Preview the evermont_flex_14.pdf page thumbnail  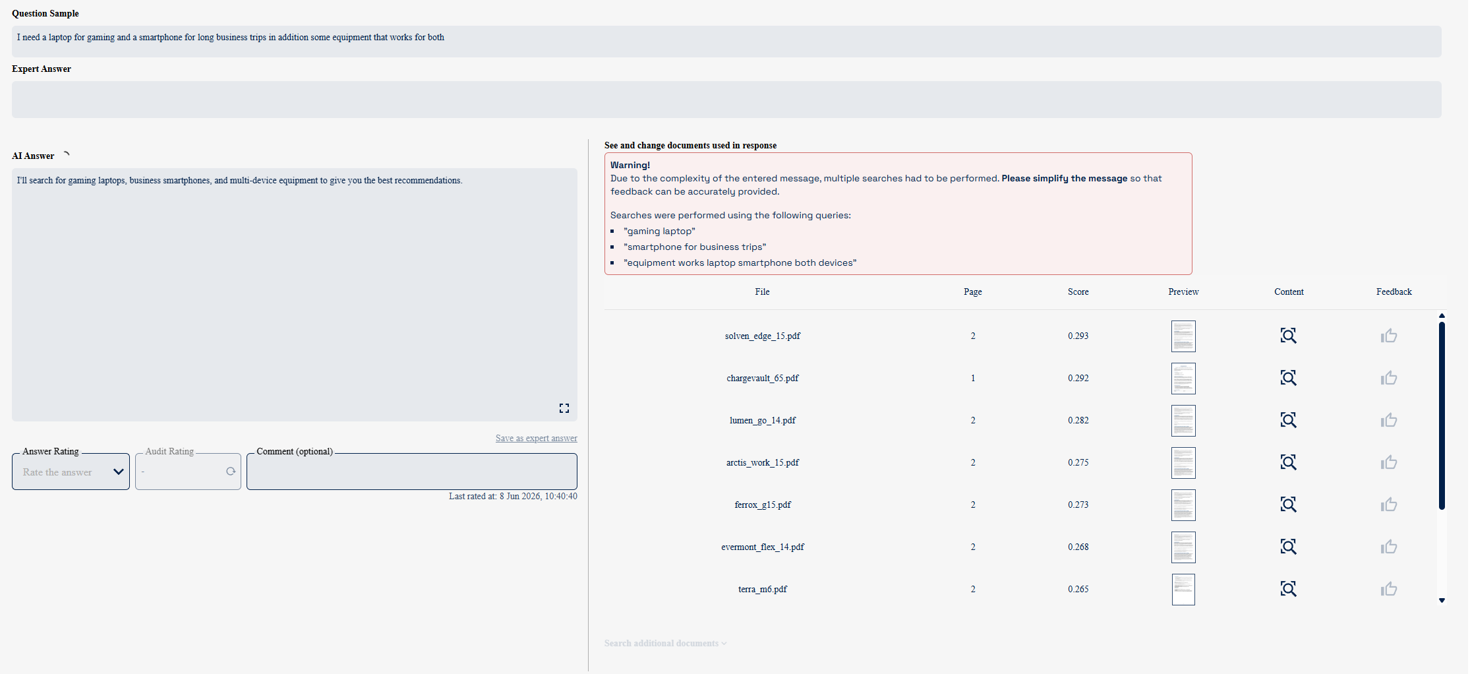point(1183,547)
